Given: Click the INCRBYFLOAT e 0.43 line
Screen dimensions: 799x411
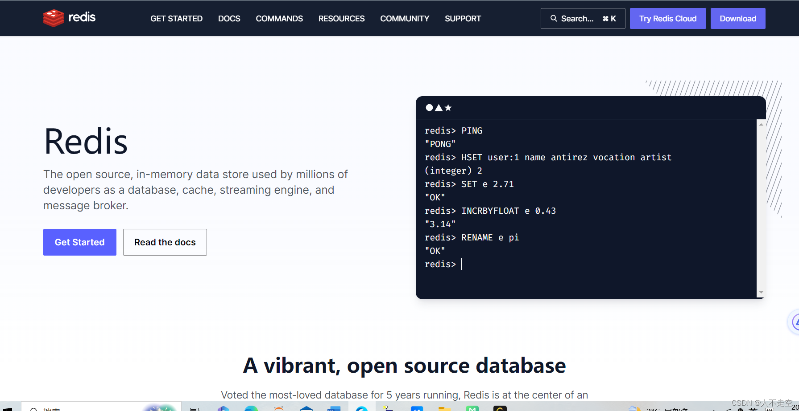Looking at the screenshot, I should pos(490,211).
